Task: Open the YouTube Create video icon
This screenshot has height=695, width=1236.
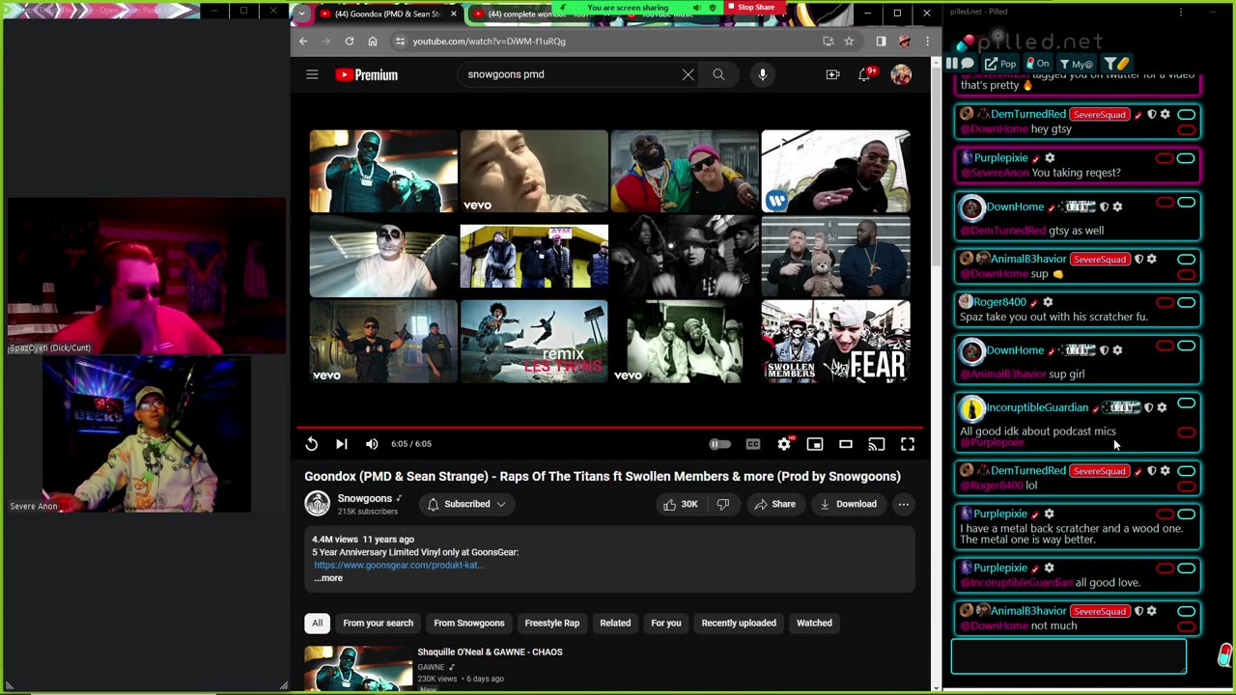Action: coord(832,74)
